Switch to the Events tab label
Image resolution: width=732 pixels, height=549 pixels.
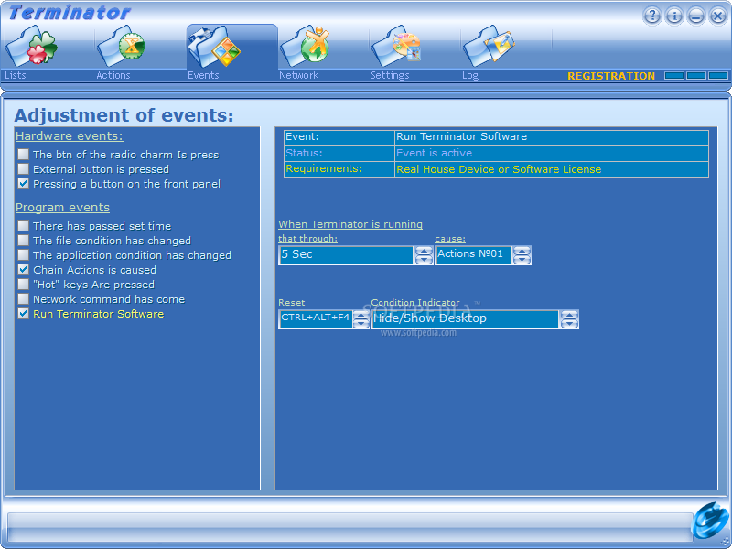click(203, 75)
